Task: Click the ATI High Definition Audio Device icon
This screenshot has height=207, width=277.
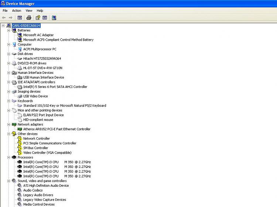Action: click(20, 186)
